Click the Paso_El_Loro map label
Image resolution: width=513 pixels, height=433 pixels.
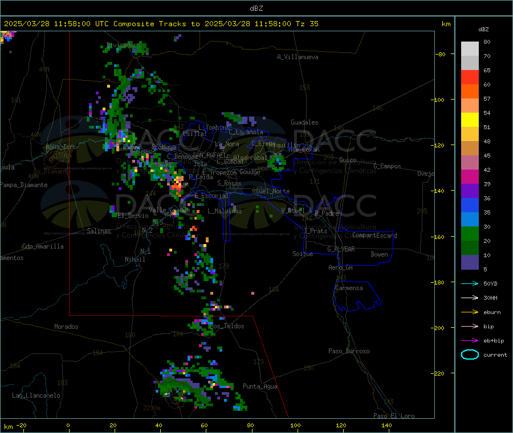click(394, 416)
